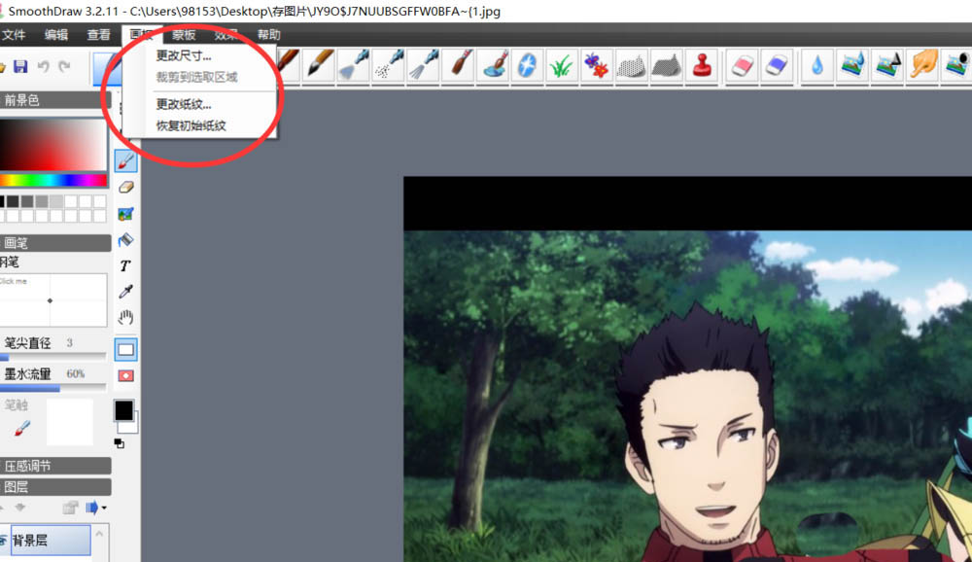972x562 pixels.
Task: Select the flowers and butterfly brush
Action: point(597,64)
